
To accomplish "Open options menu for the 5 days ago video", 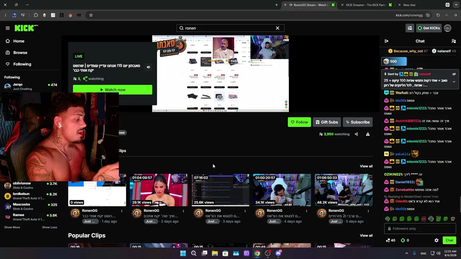I will pos(368,211).
